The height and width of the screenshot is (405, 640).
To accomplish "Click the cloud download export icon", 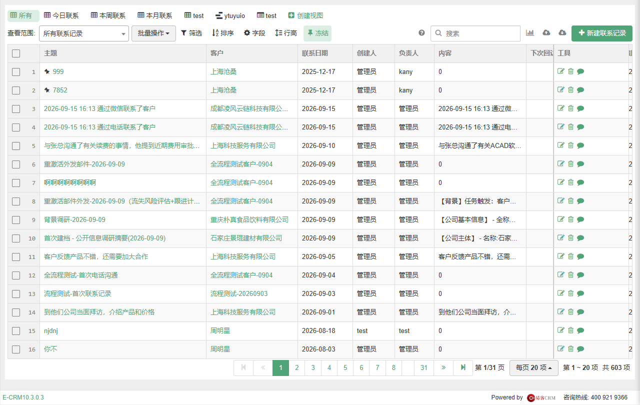I will [562, 33].
